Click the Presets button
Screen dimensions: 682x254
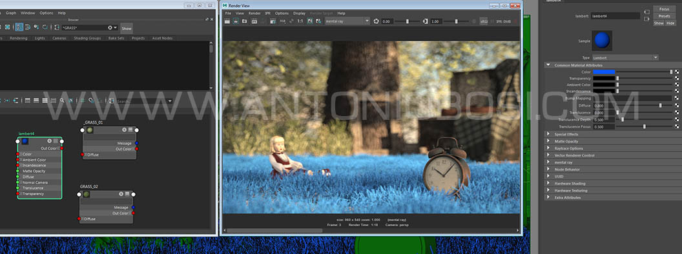(664, 16)
